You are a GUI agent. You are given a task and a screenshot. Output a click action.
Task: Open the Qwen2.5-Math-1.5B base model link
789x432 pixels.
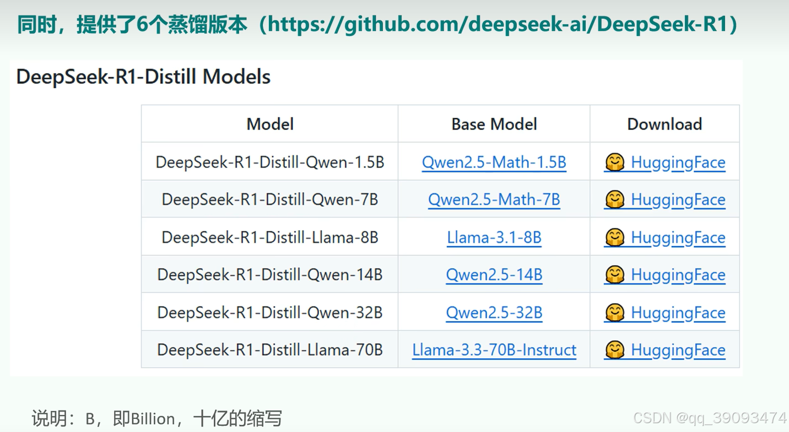click(494, 163)
